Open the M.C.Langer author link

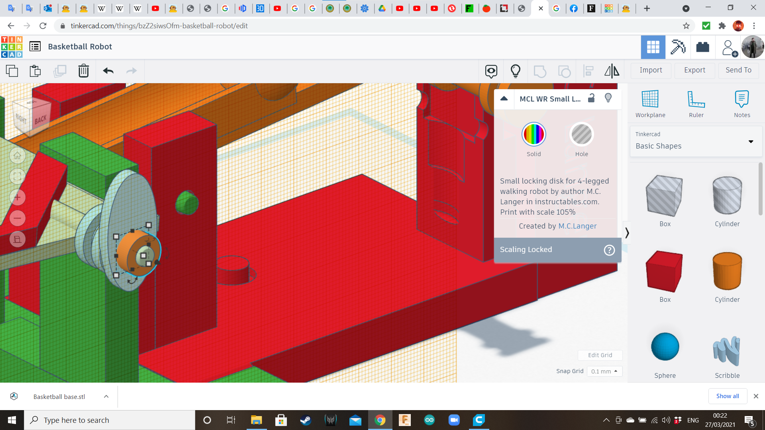tap(577, 226)
